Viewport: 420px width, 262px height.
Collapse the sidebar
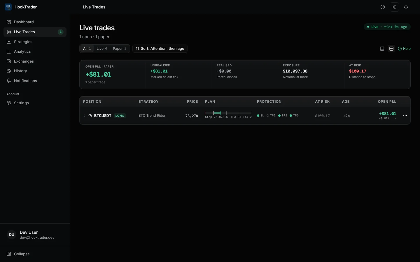[35, 254]
